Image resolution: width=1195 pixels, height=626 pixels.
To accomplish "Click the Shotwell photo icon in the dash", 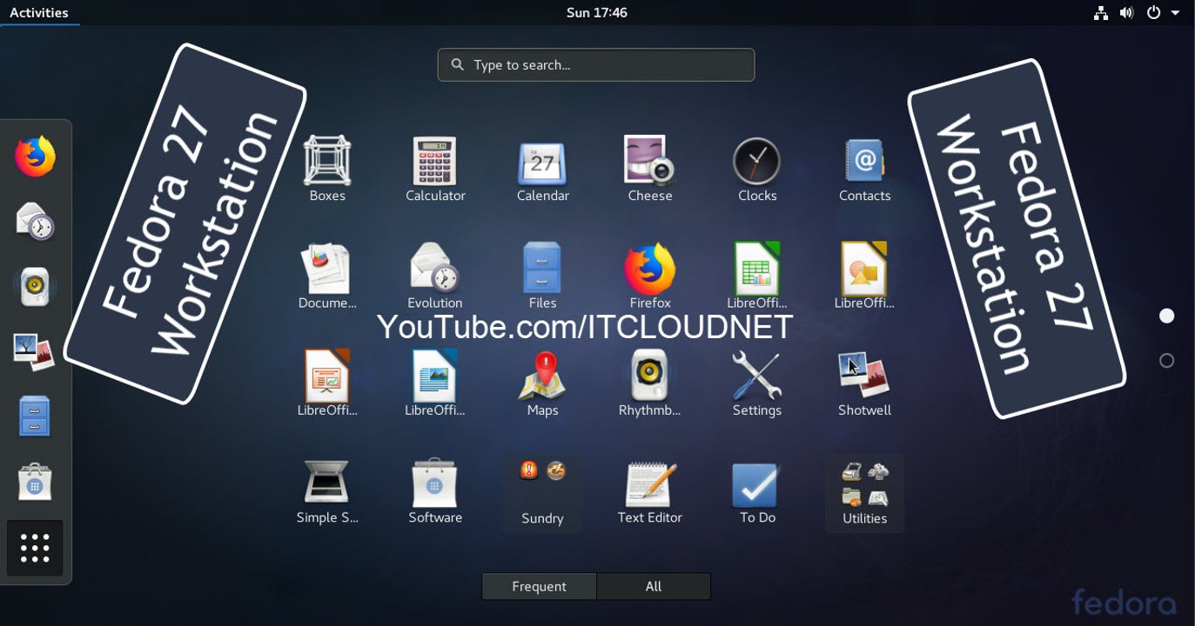I will click(x=35, y=352).
